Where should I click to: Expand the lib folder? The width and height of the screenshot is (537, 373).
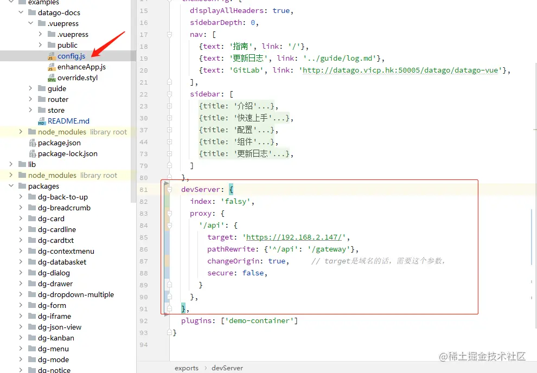click(11, 164)
